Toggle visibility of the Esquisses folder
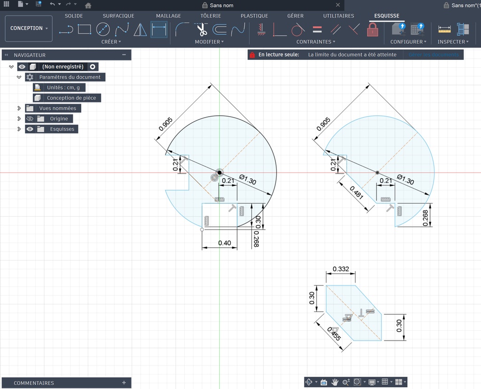The height and width of the screenshot is (389, 481). 30,129
